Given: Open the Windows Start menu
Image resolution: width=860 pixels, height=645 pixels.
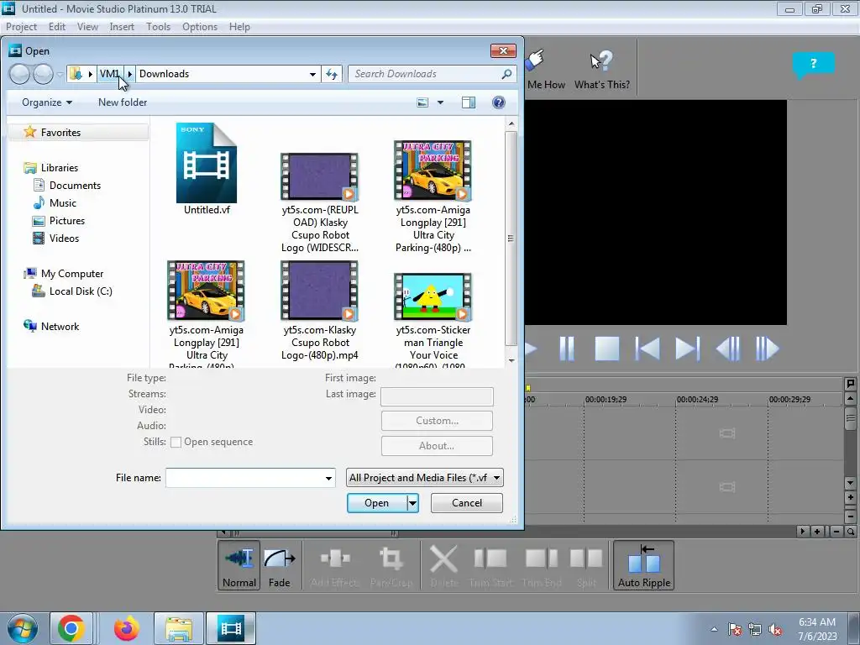Looking at the screenshot, I should point(23,628).
